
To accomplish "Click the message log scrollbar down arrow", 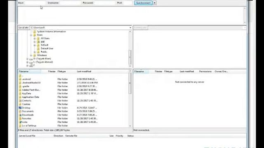I will (x=245, y=23).
